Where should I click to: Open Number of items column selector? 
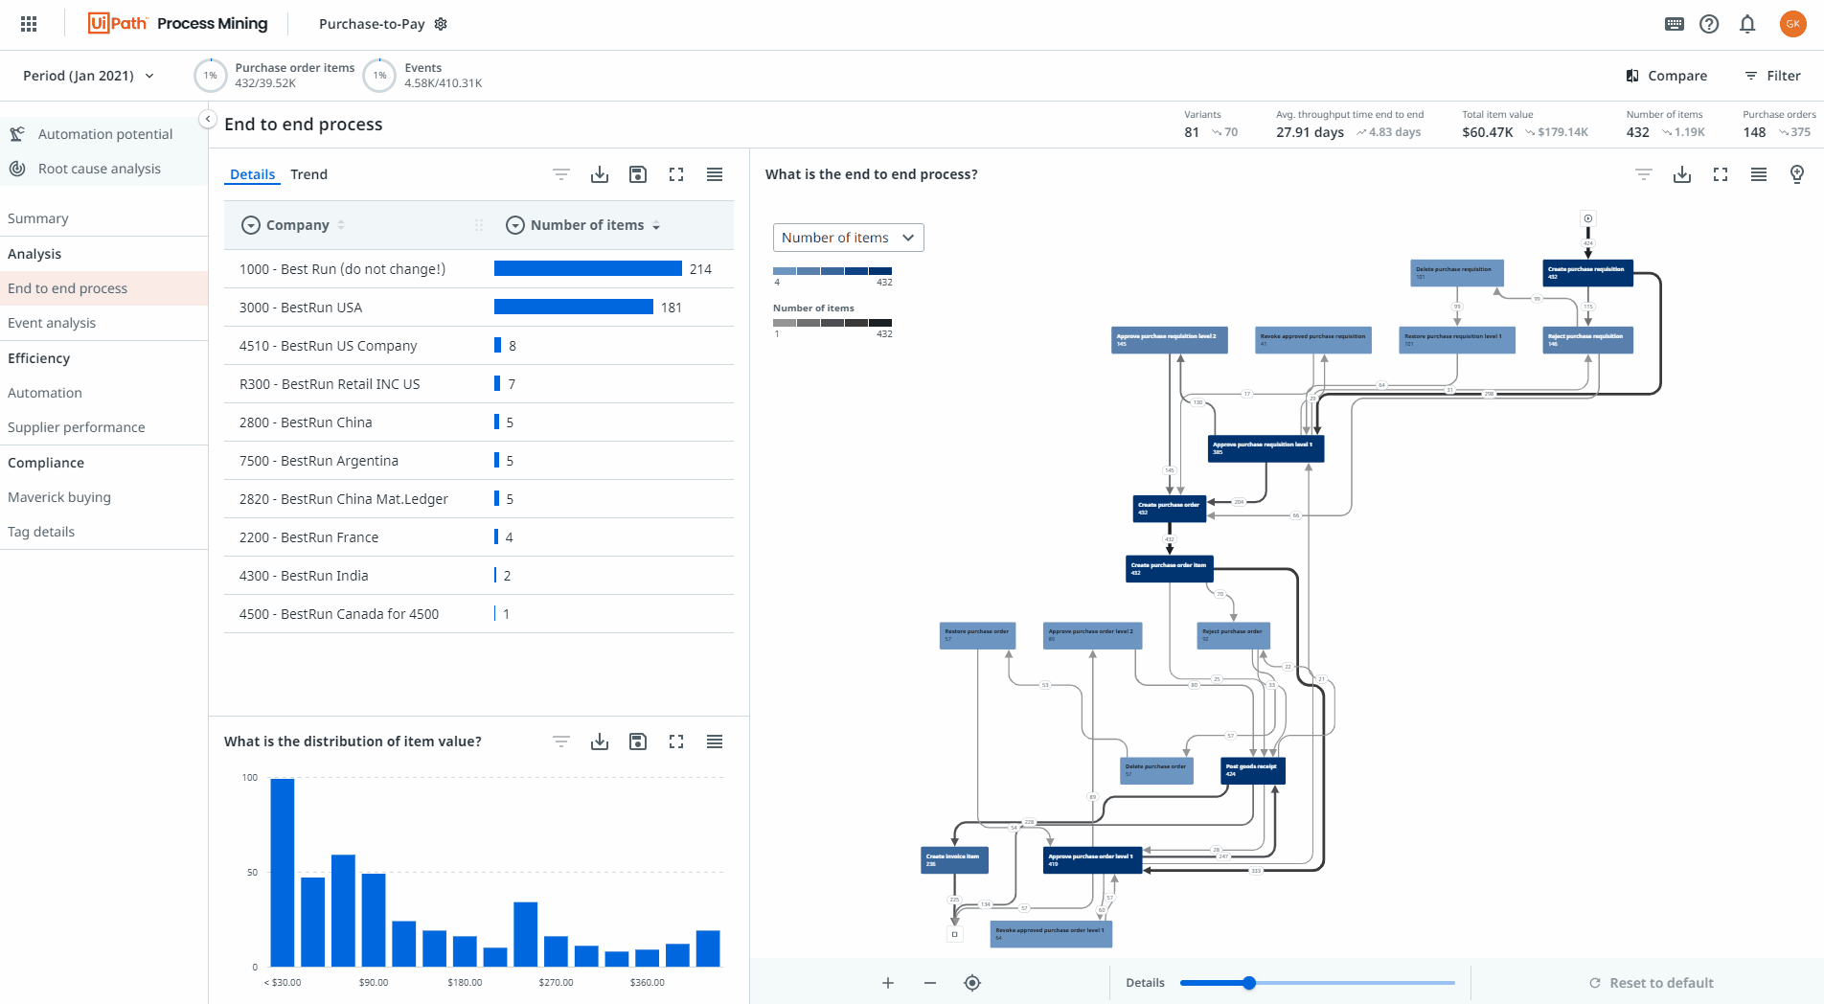tap(515, 225)
